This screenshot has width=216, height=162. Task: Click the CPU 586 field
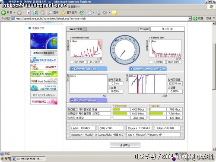[111, 128]
